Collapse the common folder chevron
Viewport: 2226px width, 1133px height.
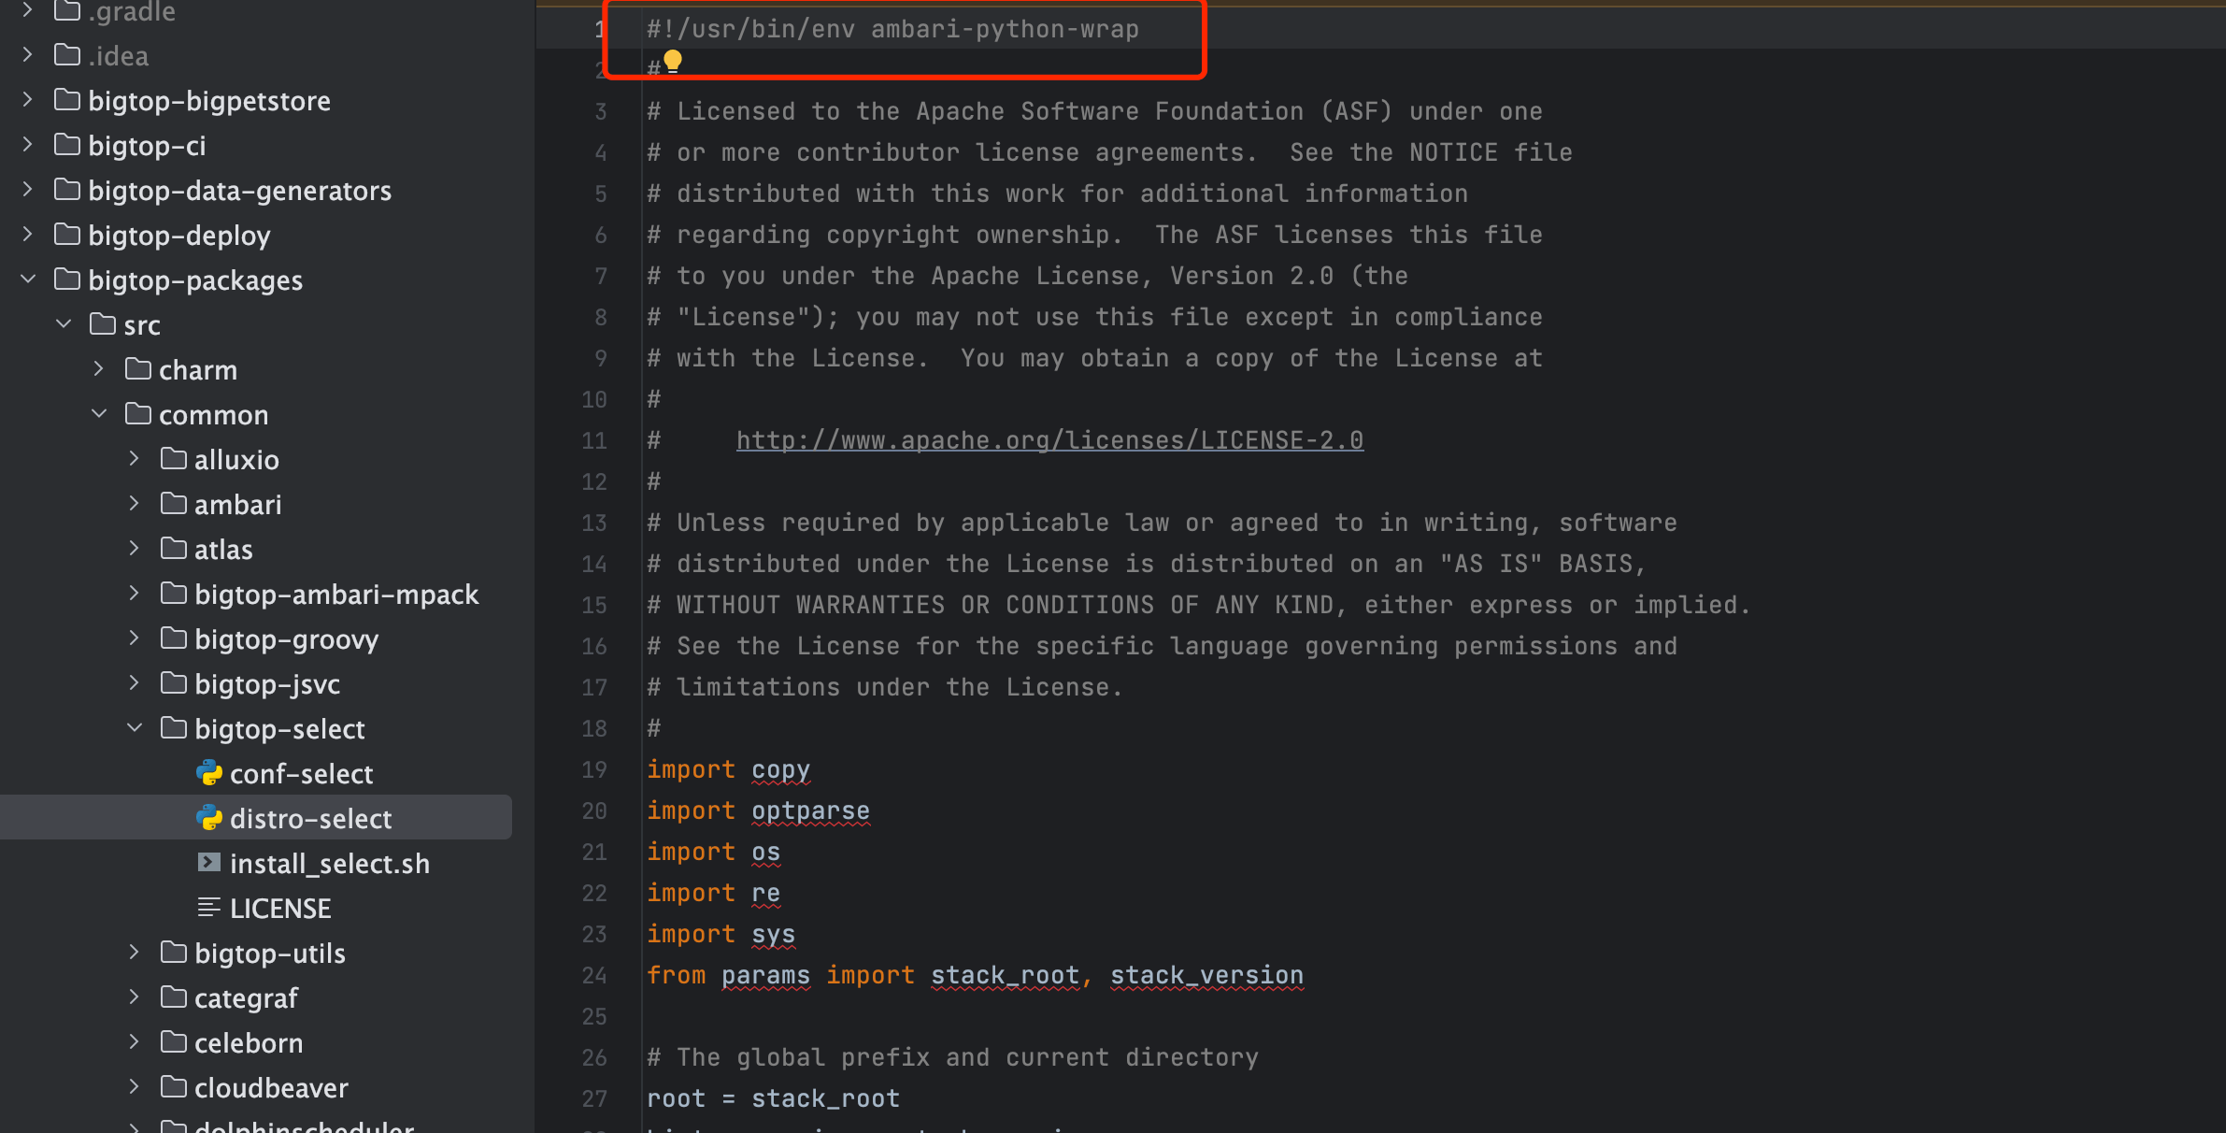point(99,413)
